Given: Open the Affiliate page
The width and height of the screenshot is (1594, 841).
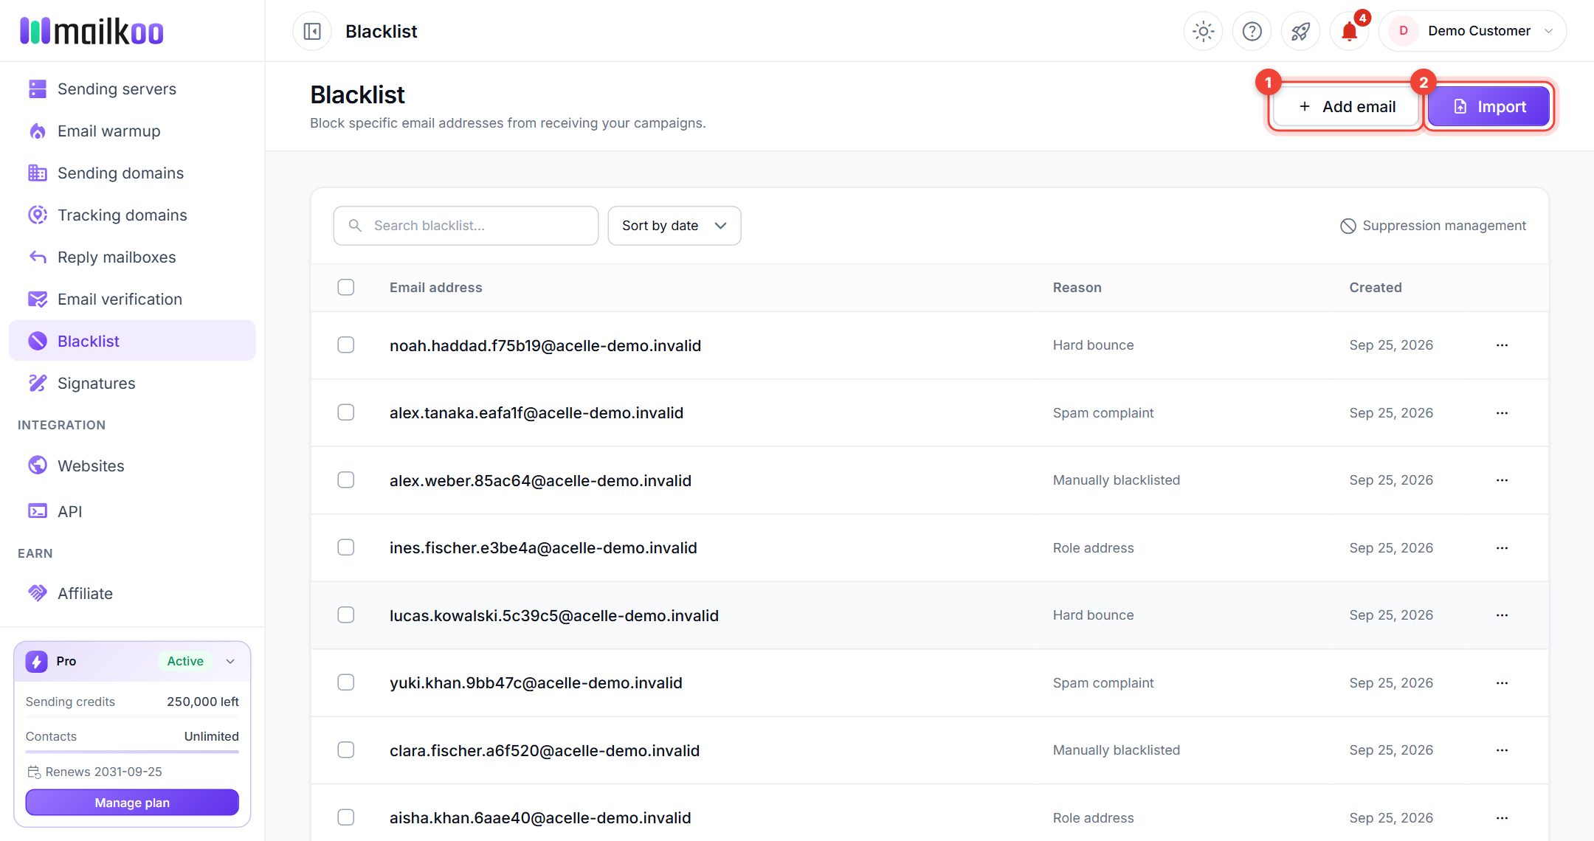Looking at the screenshot, I should pos(132,593).
